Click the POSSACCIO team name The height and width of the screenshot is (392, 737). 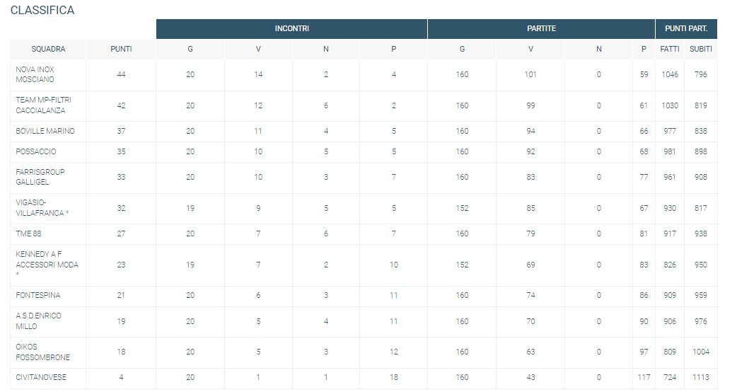pos(36,151)
